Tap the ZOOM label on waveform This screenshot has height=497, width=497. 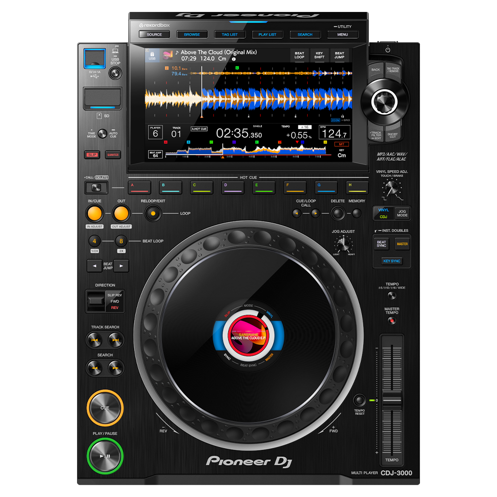click(x=335, y=120)
